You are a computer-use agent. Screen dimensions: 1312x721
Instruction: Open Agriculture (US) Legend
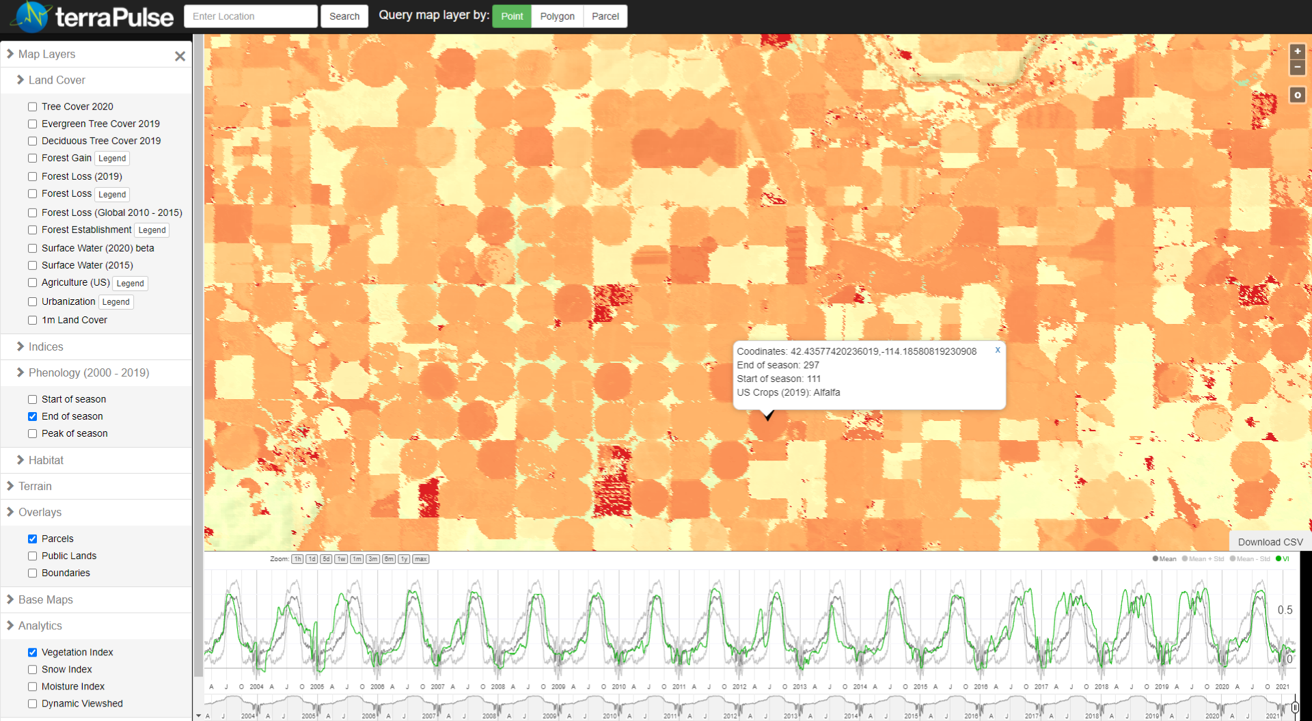(x=130, y=284)
